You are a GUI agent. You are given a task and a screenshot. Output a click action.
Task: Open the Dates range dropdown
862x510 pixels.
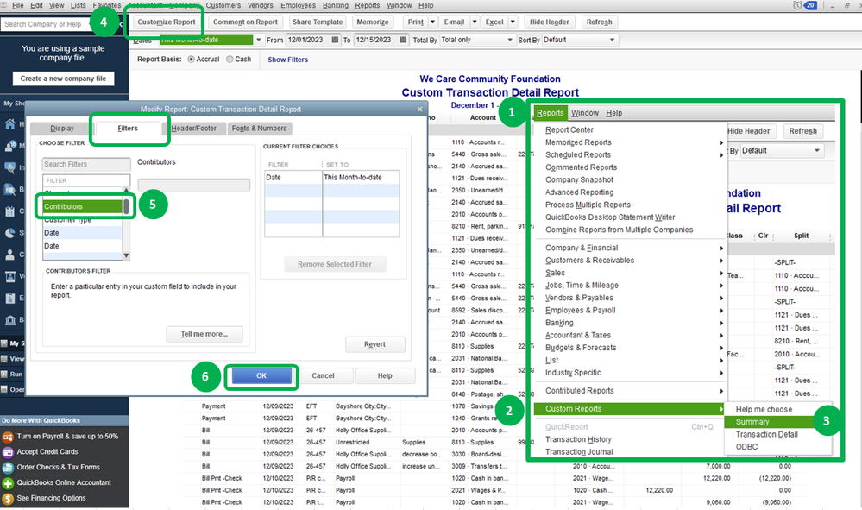tap(258, 40)
